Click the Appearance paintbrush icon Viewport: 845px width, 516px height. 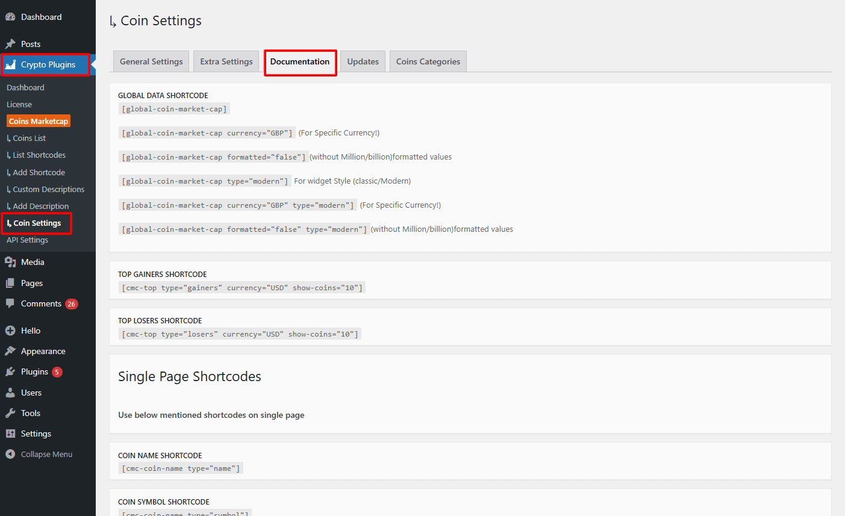click(10, 351)
